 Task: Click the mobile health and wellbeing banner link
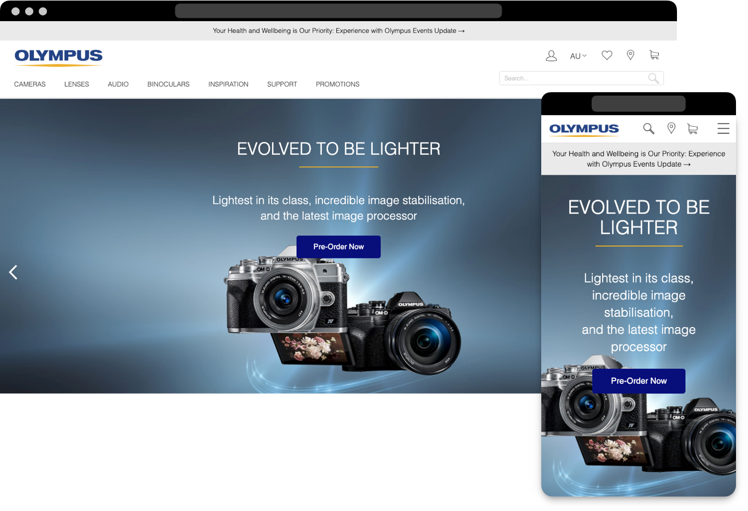point(639,159)
